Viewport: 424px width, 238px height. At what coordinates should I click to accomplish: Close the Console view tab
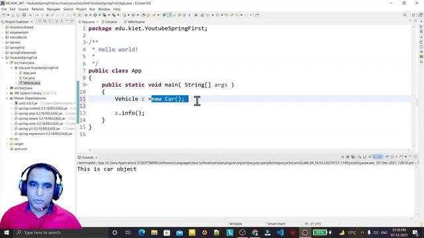pyautogui.click(x=96, y=157)
